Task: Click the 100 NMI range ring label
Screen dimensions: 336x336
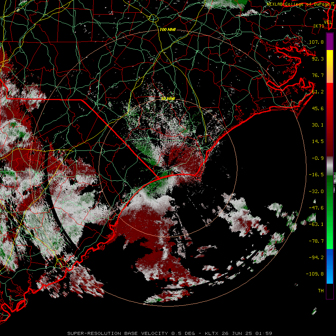Action: click(x=168, y=29)
